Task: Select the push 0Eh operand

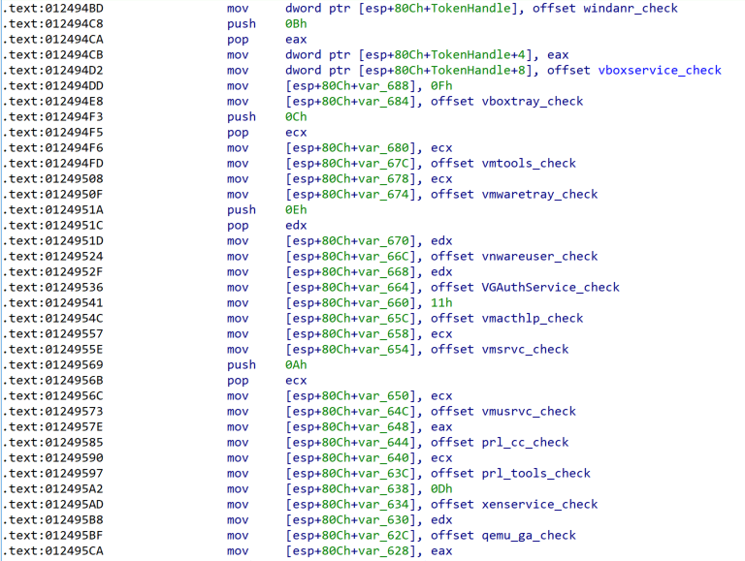Action: click(x=296, y=210)
